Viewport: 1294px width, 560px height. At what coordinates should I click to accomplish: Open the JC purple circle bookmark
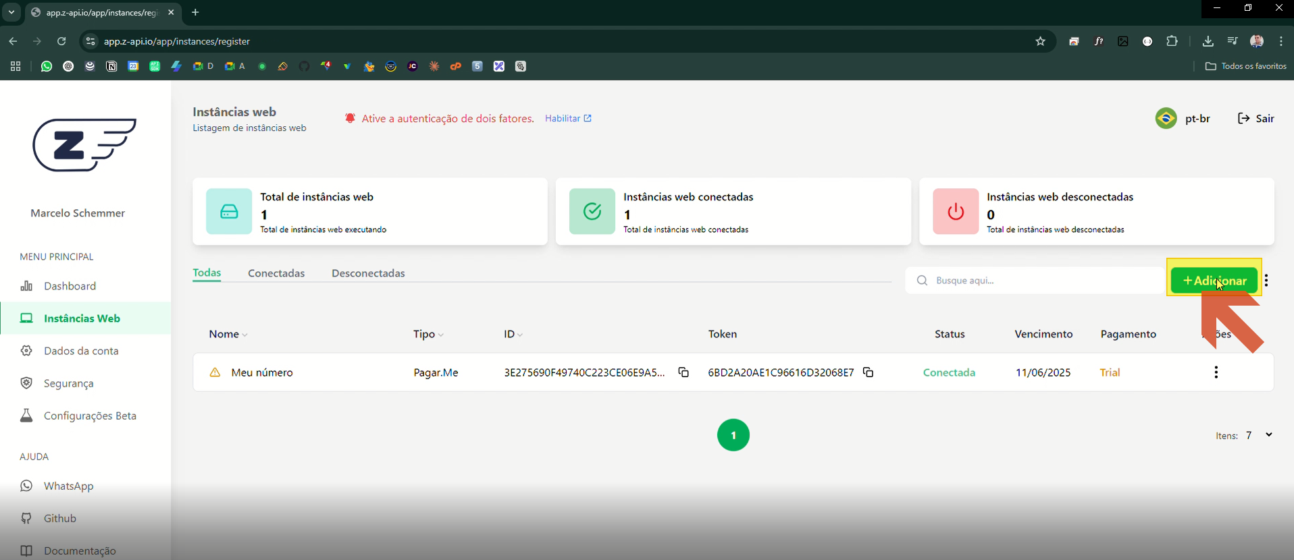pyautogui.click(x=413, y=66)
